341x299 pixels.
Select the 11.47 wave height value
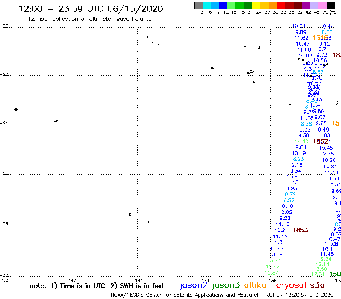277,248
